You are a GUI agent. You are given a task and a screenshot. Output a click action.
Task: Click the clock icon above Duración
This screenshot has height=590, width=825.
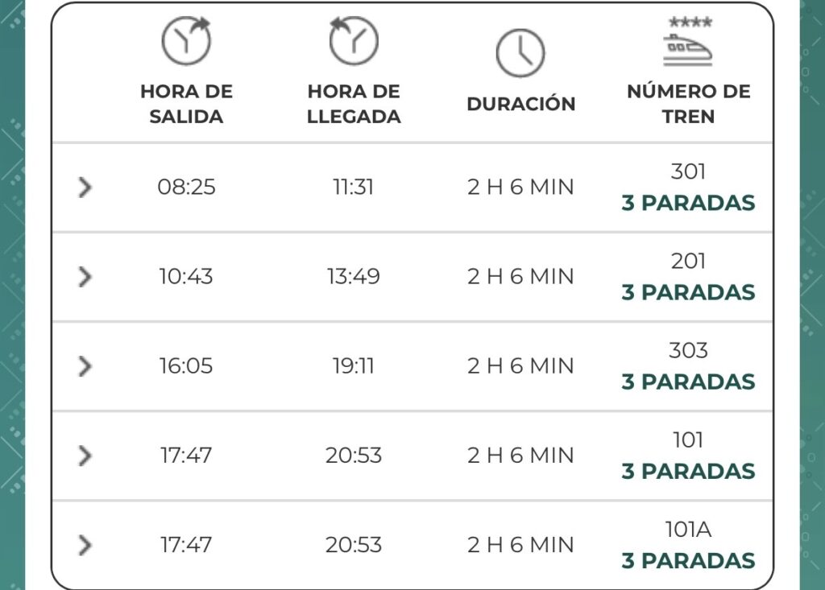[x=520, y=53]
